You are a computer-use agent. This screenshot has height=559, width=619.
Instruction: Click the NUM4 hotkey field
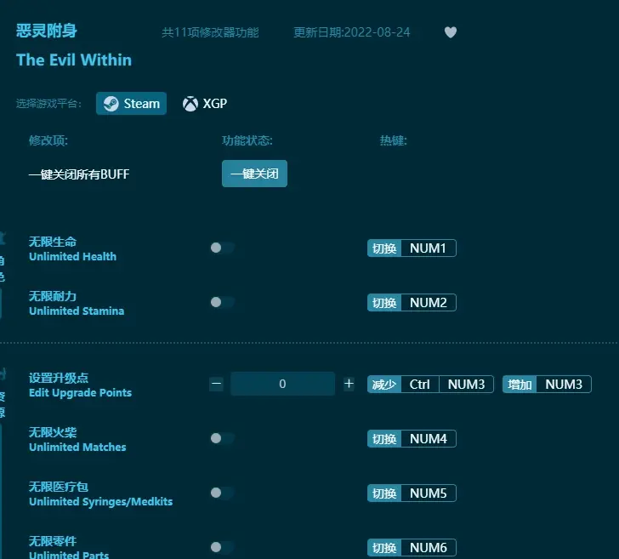429,438
